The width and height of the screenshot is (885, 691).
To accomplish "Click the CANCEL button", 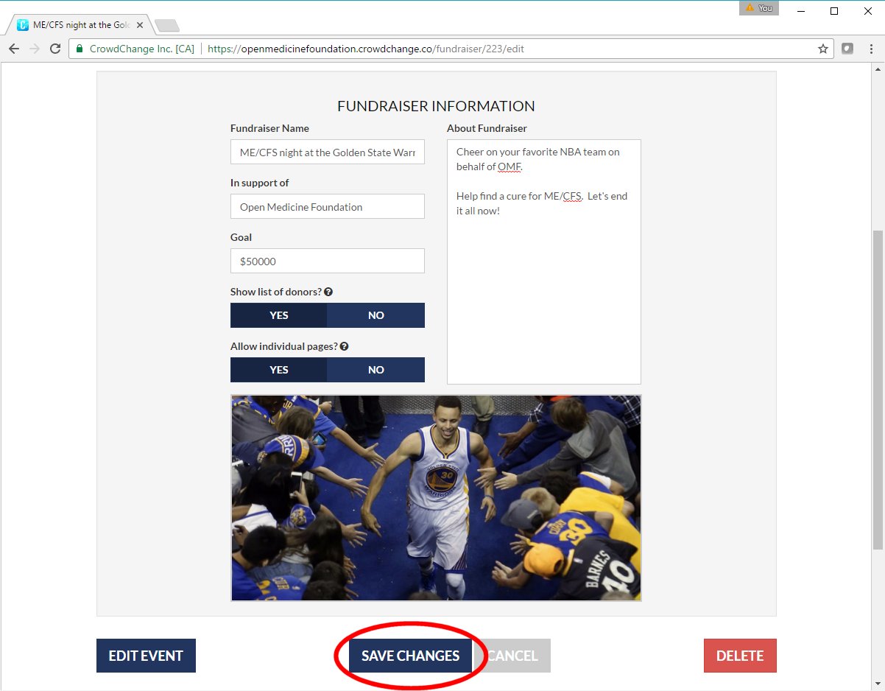I will pos(512,656).
